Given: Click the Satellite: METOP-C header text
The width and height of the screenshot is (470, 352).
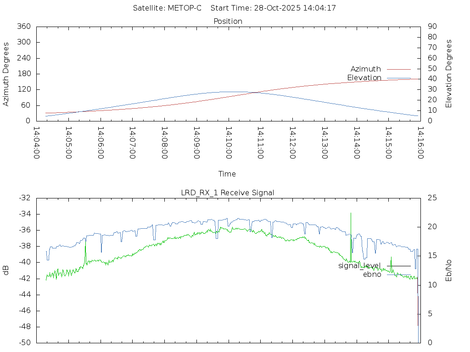Looking at the screenshot, I should pos(167,8).
